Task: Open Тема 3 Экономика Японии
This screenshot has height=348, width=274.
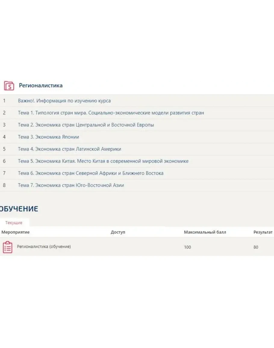Action: click(x=48, y=137)
